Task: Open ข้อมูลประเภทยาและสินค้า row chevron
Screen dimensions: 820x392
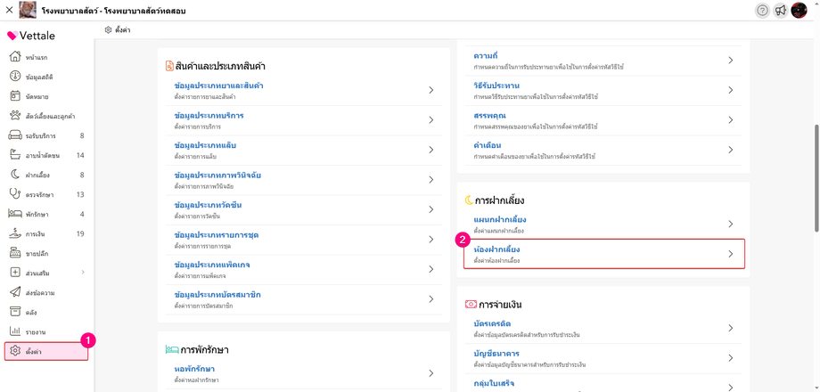Action: tap(430, 90)
